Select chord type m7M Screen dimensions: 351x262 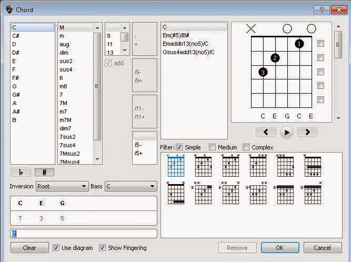[x=75, y=120]
